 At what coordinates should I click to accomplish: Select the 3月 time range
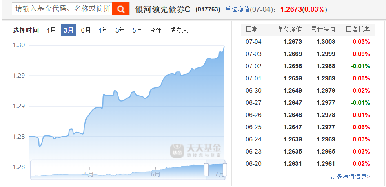tap(68, 30)
